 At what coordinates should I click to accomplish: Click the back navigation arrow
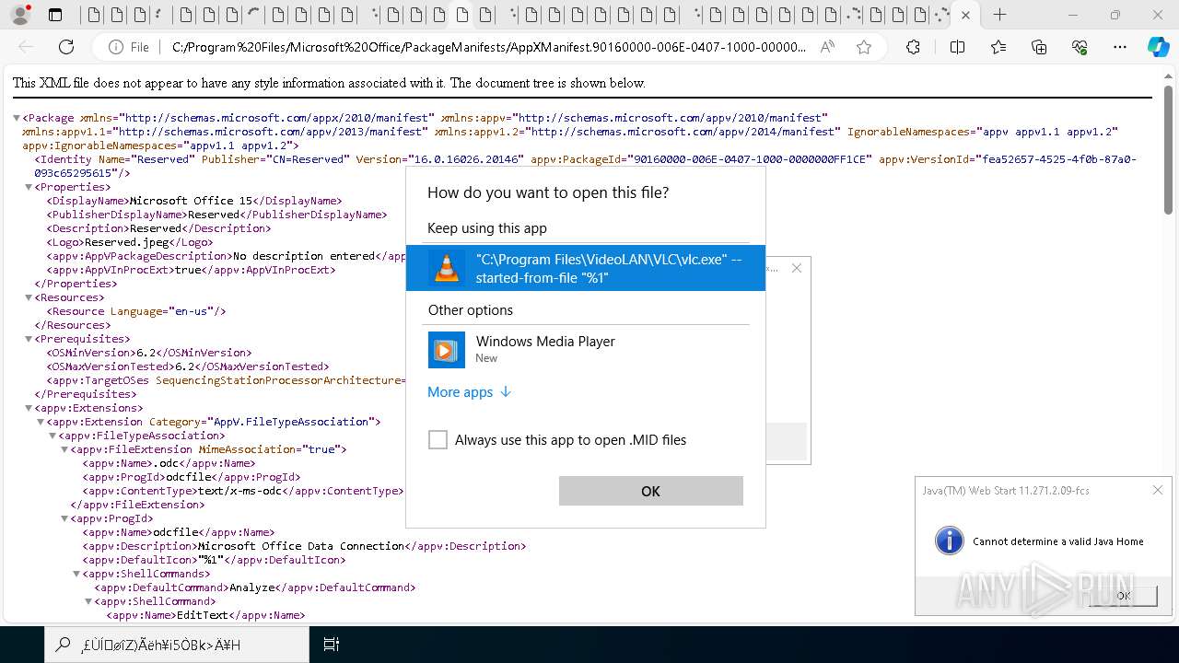tap(26, 47)
